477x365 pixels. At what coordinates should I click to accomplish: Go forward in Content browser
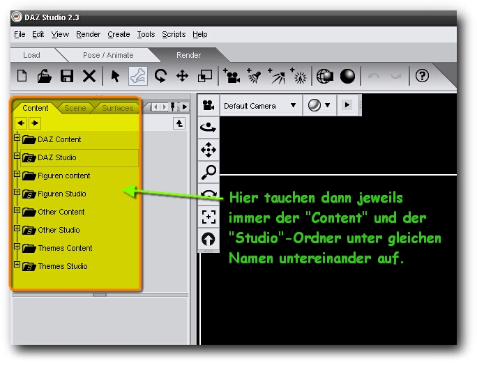pos(35,123)
